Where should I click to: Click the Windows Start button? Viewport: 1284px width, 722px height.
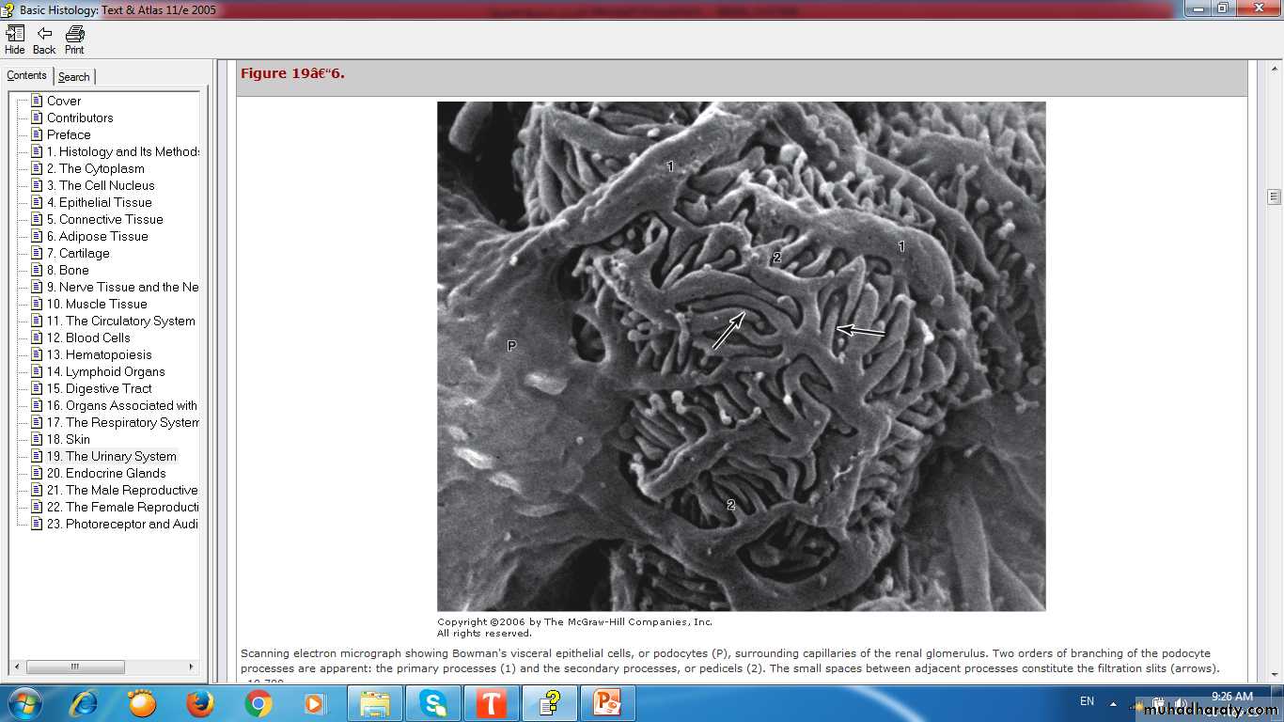point(24,703)
